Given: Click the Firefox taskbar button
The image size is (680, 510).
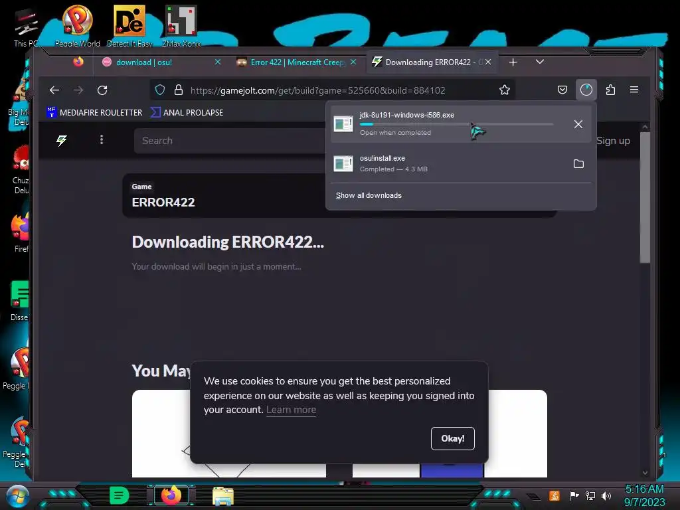Looking at the screenshot, I should pos(171,495).
